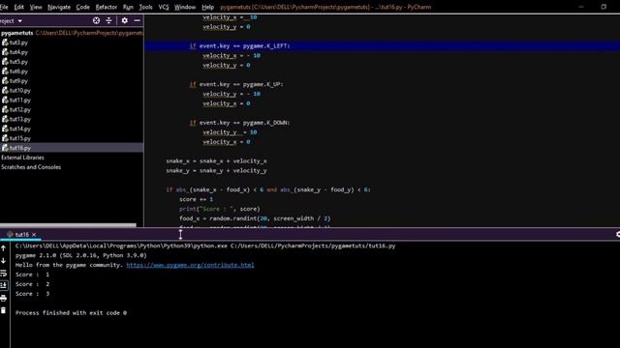
Task: Restore down the PyCharm window
Action: tap(604, 7)
